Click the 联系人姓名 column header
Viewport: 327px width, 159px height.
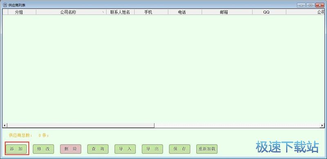coord(120,12)
